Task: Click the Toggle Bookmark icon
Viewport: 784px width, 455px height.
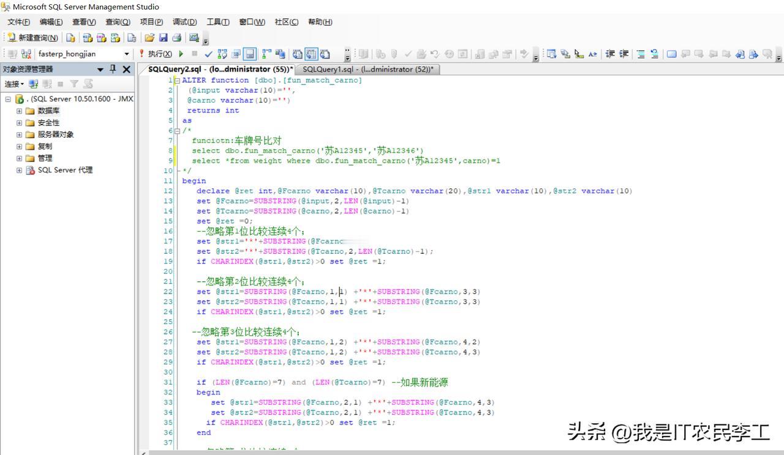Action: [x=671, y=54]
